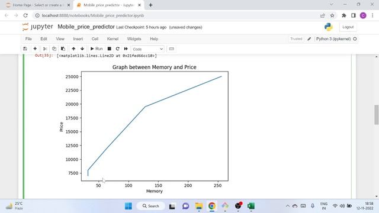Image resolution: width=379 pixels, height=213 pixels.
Task: Open the command palette keyboard icon
Action: 171,49
